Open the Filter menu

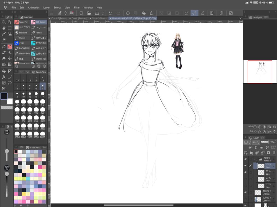tap(77, 7)
